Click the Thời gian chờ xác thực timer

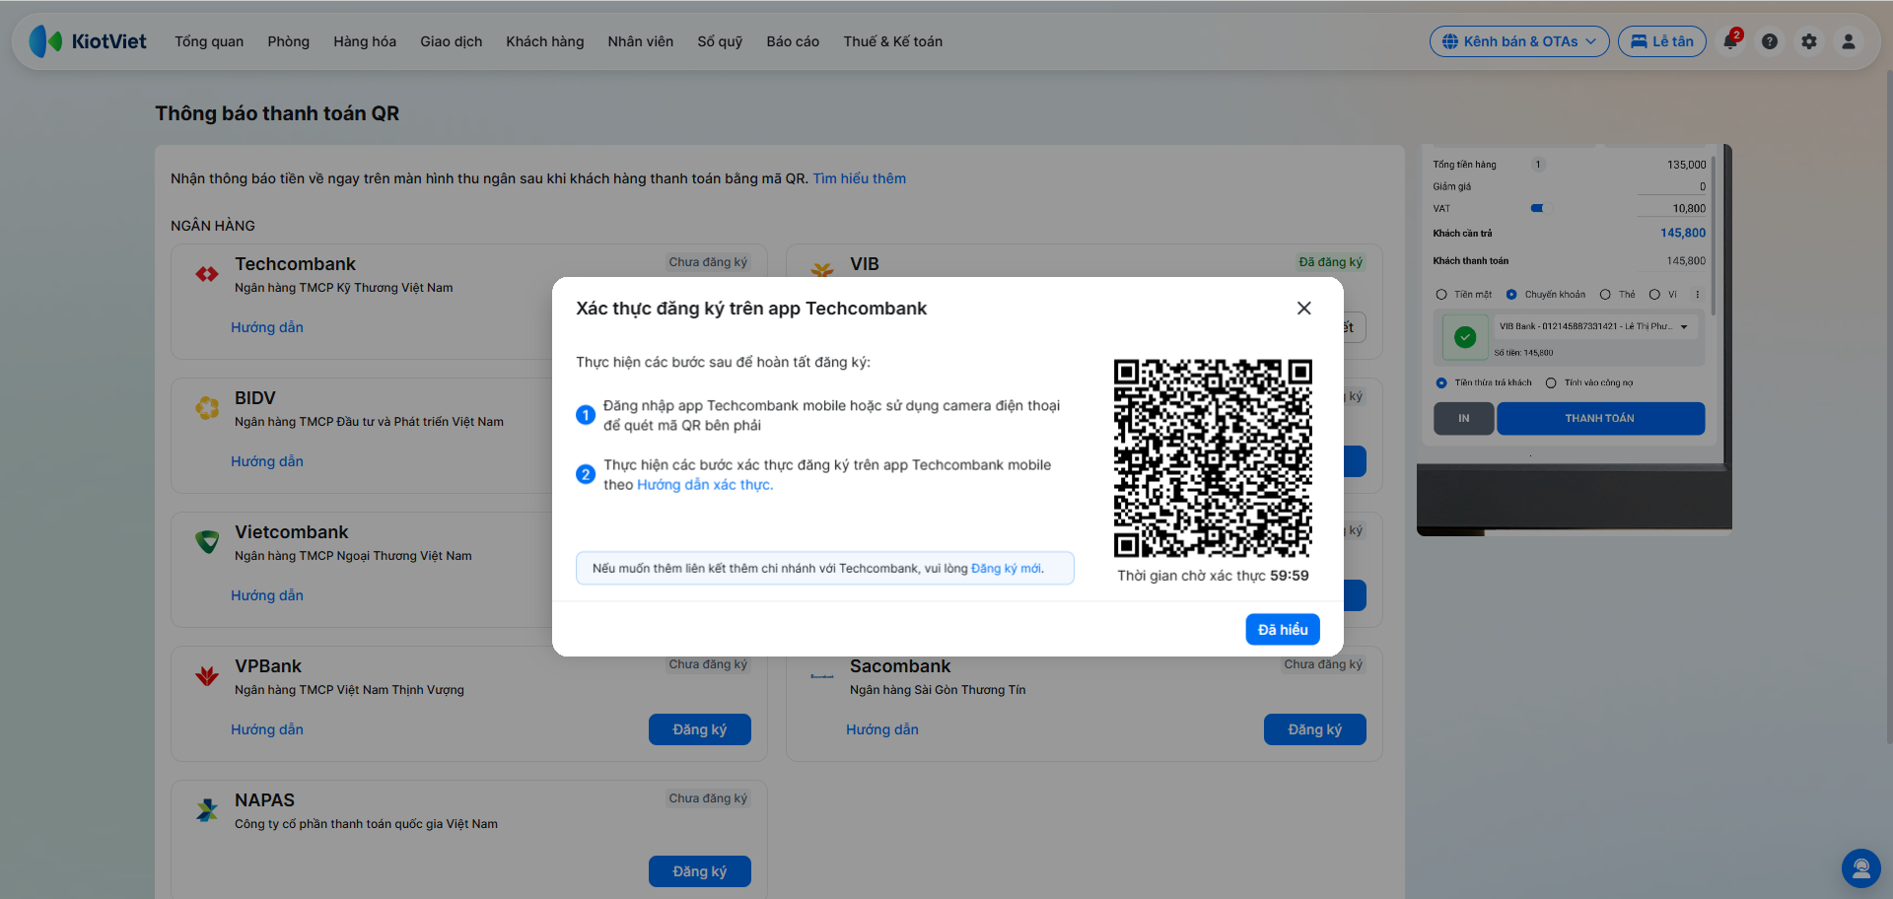coord(1213,576)
